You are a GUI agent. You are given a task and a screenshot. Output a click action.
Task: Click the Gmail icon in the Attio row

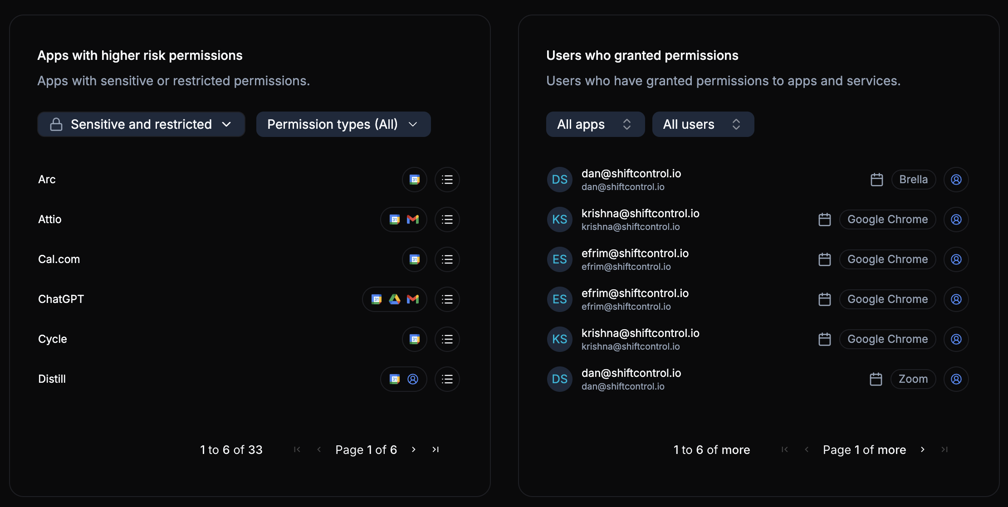coord(413,219)
